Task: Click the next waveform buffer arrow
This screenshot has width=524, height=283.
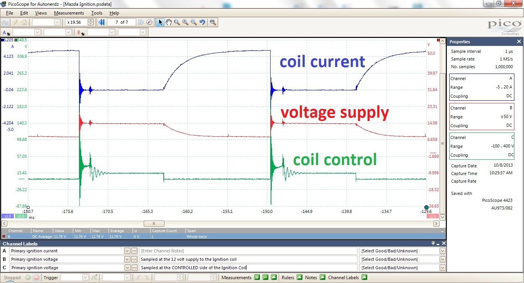Action: click(x=141, y=22)
